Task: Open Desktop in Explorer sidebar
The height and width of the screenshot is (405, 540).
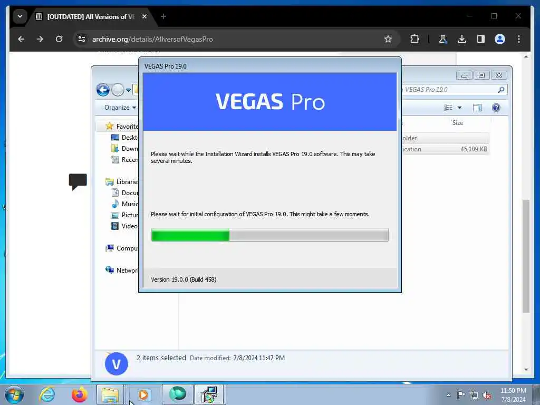Action: pos(124,138)
